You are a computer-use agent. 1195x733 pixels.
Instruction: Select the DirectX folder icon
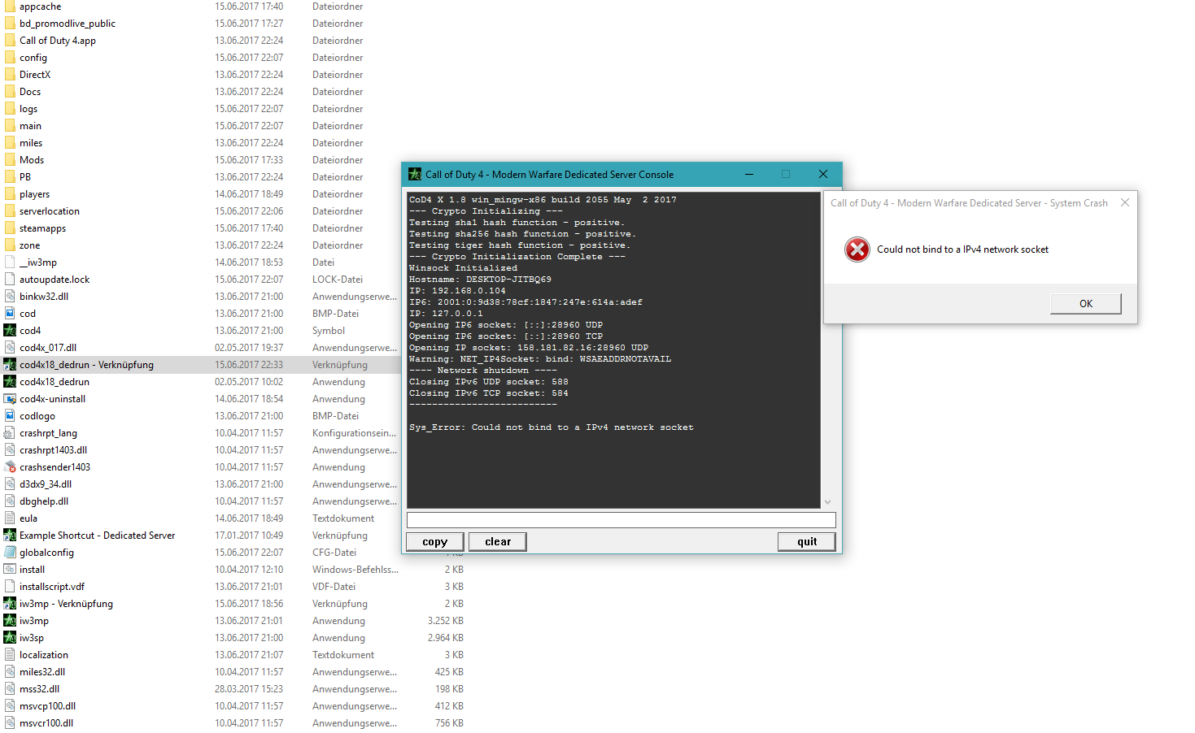point(10,75)
